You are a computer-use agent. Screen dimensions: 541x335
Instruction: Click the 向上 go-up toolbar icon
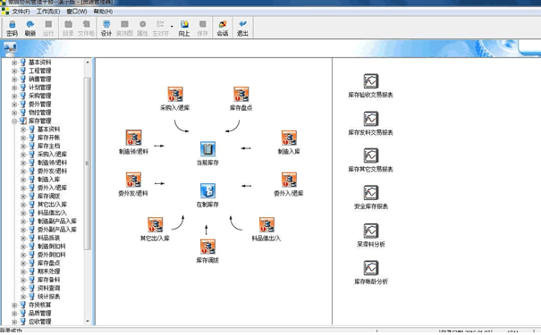184,28
